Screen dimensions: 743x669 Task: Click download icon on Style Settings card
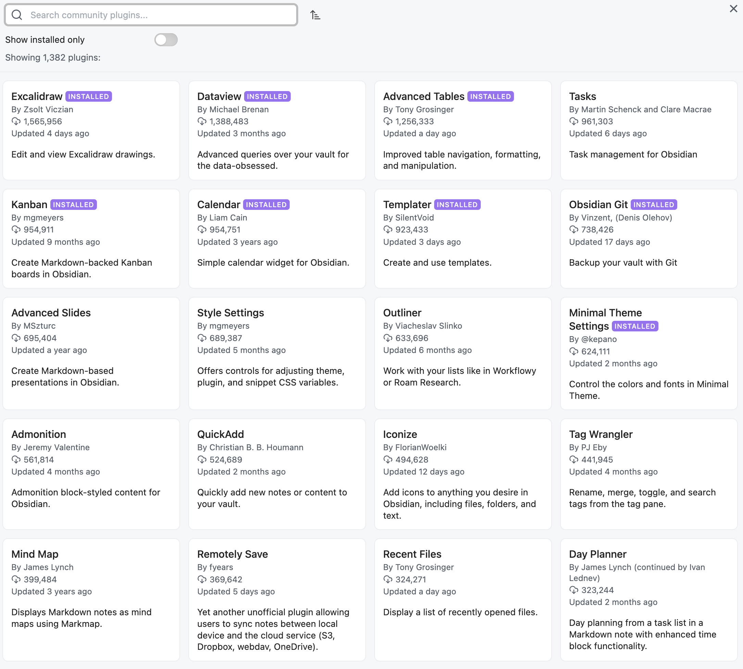(202, 338)
